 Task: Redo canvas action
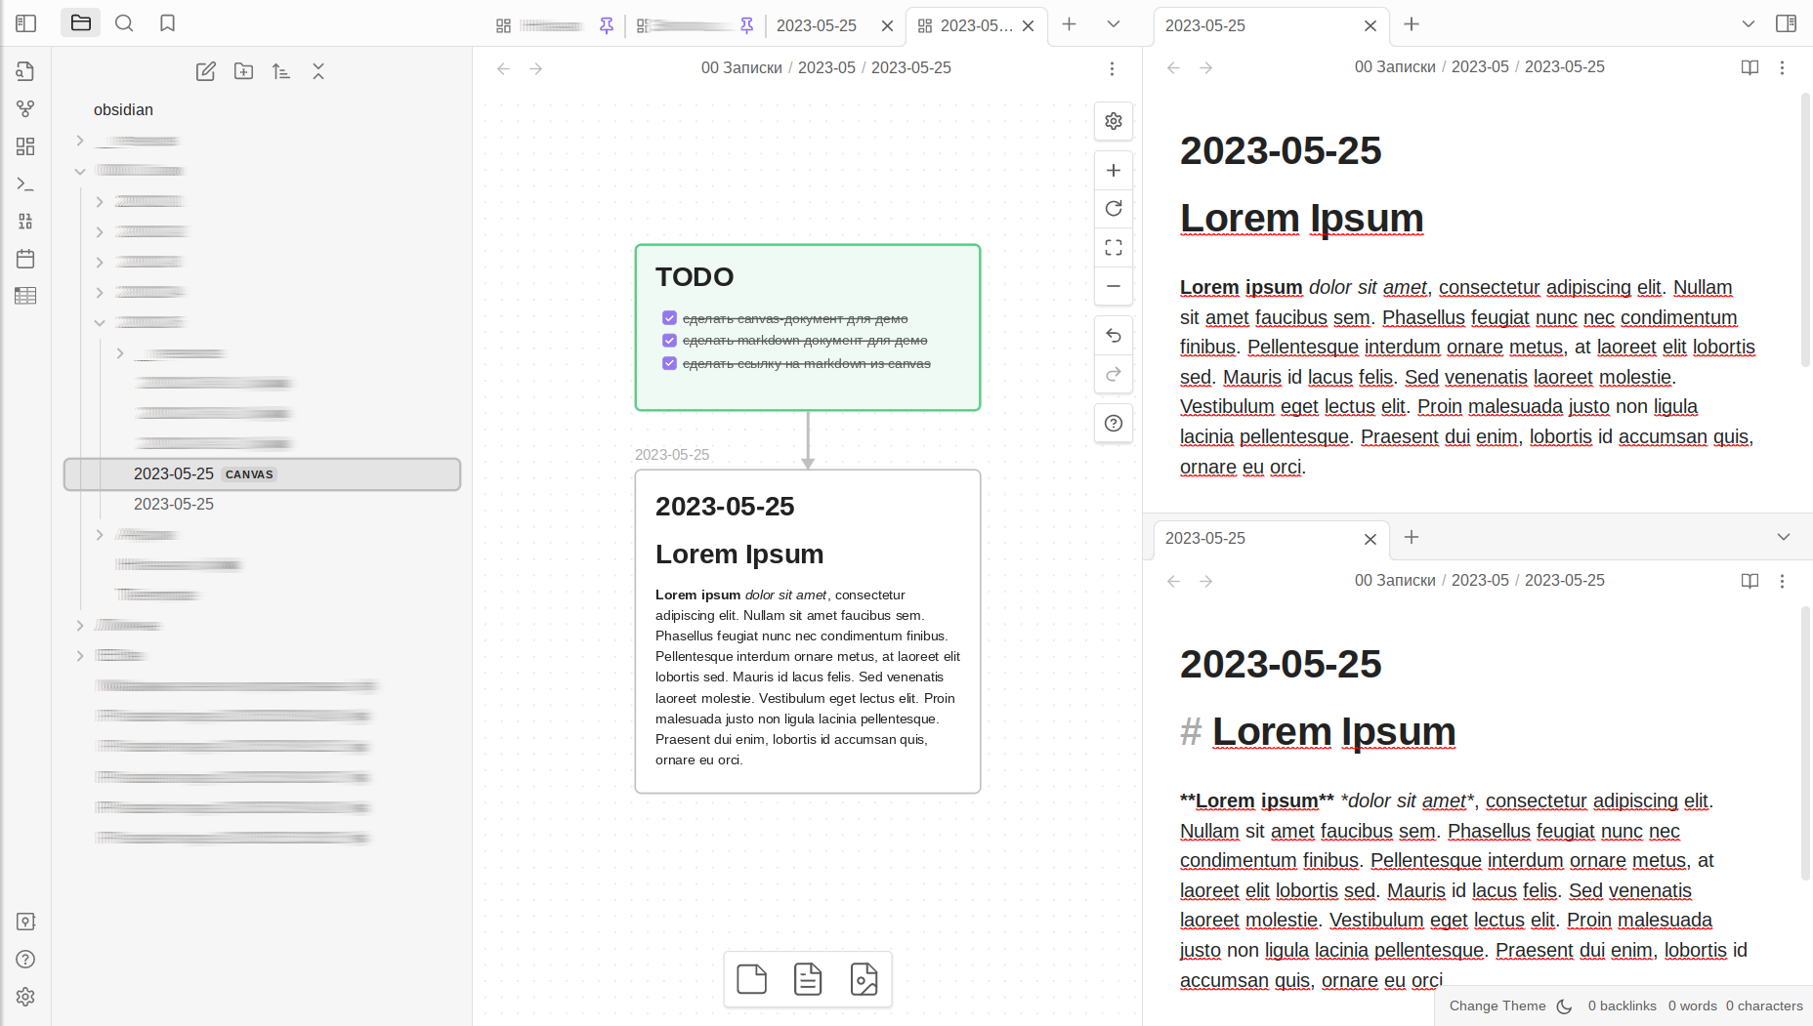tap(1114, 374)
